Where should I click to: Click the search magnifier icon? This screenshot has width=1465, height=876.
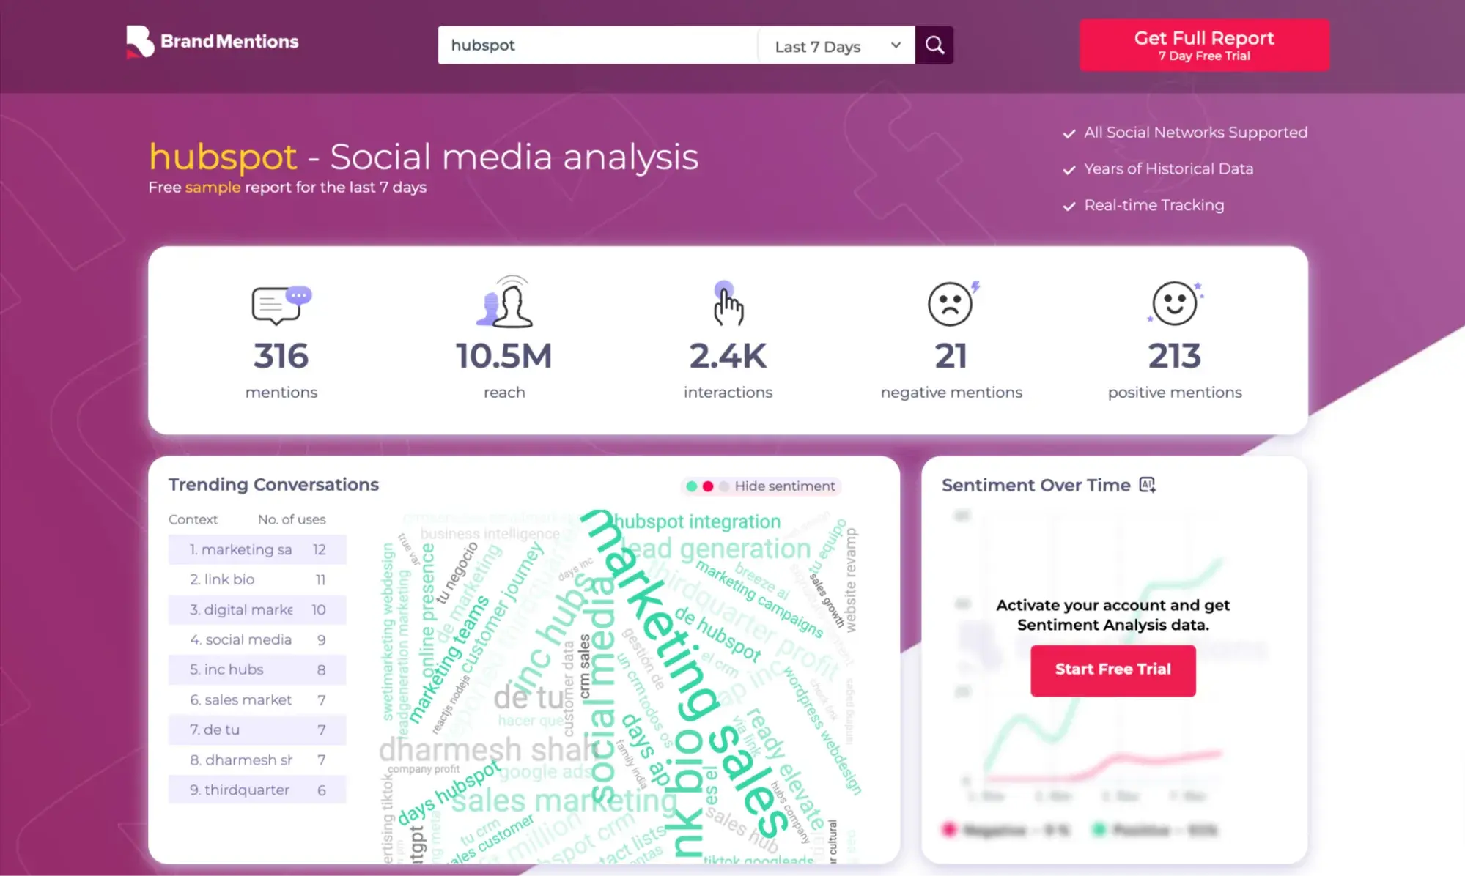point(933,46)
